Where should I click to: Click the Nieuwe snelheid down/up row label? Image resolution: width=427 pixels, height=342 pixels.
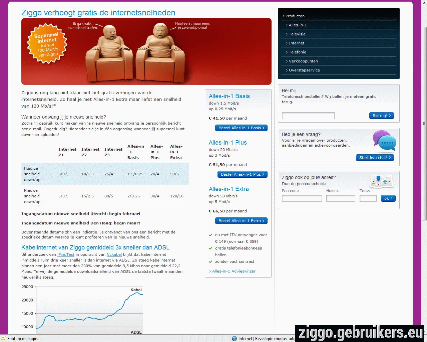pyautogui.click(x=32, y=196)
